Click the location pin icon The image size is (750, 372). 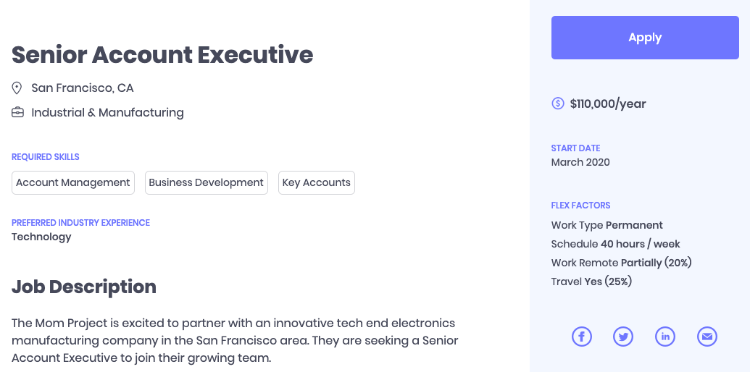tap(17, 88)
